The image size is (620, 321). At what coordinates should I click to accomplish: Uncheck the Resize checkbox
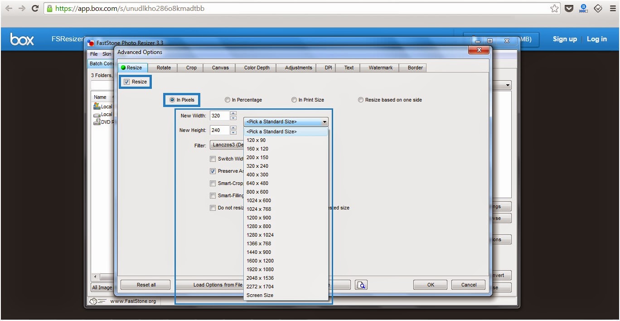point(127,82)
